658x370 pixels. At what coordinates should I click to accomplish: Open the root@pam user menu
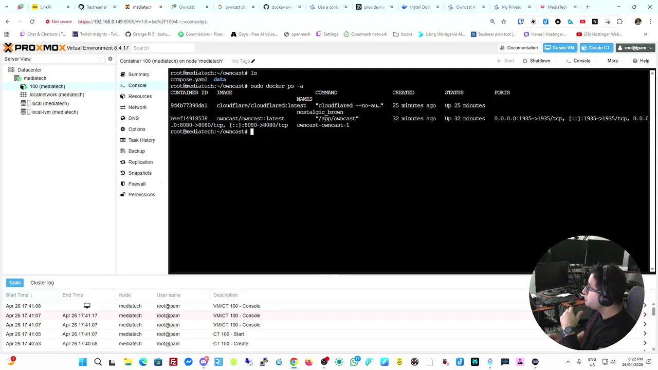click(x=635, y=48)
